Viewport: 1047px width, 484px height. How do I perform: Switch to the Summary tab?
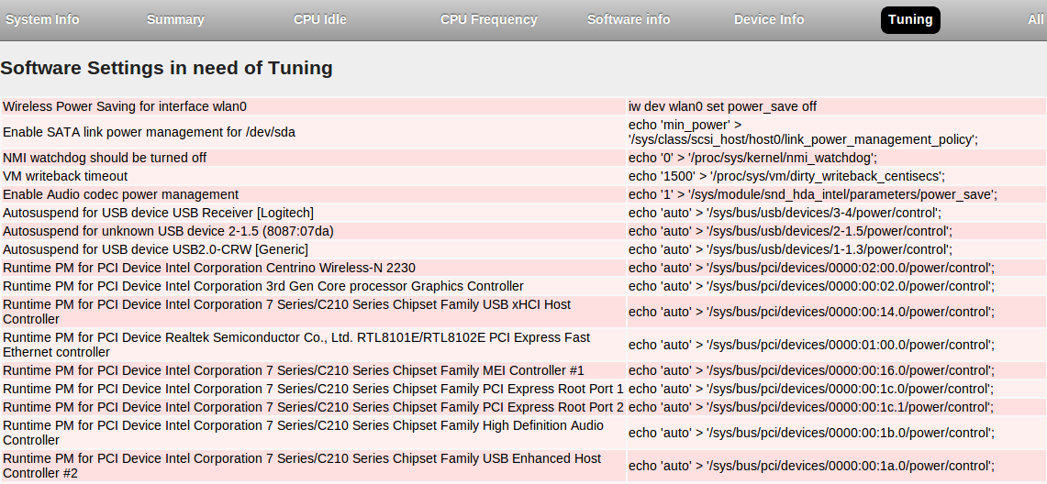pos(175,19)
